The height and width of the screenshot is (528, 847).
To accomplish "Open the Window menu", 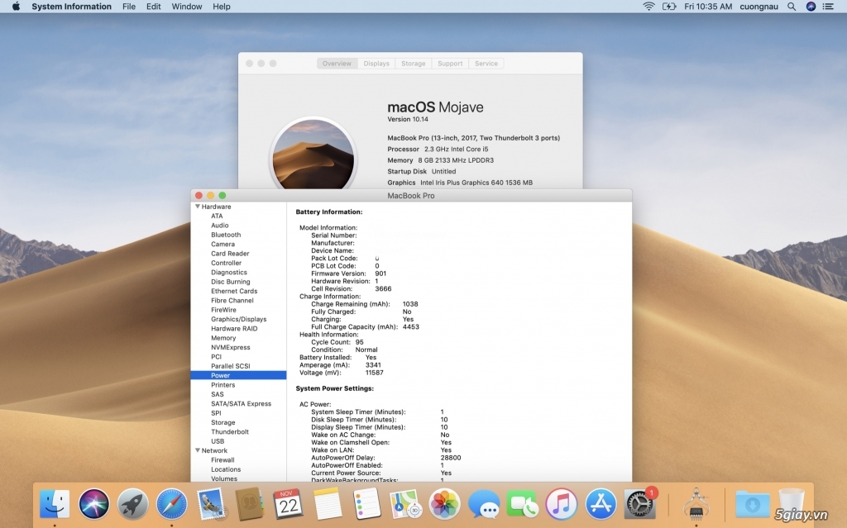I will point(187,7).
